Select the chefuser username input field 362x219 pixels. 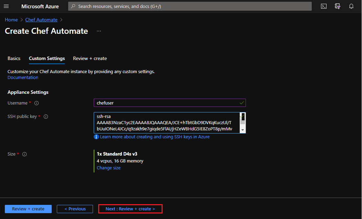click(169, 103)
